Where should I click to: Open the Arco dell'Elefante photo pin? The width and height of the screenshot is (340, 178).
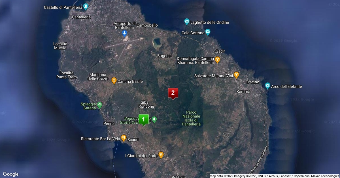267,86
